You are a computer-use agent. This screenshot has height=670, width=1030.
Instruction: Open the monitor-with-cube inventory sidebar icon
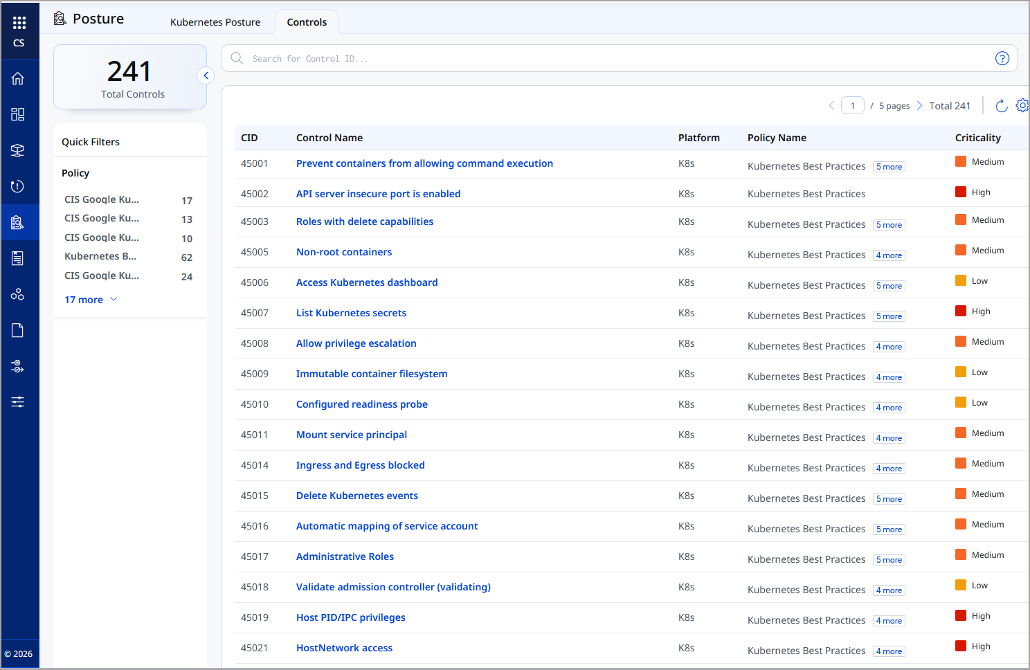click(18, 150)
